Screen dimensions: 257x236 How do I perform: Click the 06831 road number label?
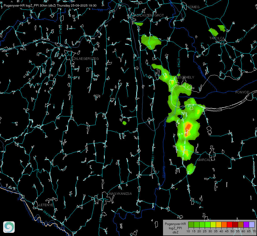pyautogui.click(x=153, y=160)
